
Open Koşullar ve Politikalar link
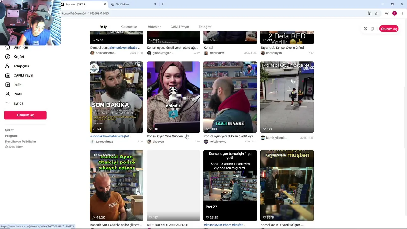pyautogui.click(x=21, y=142)
